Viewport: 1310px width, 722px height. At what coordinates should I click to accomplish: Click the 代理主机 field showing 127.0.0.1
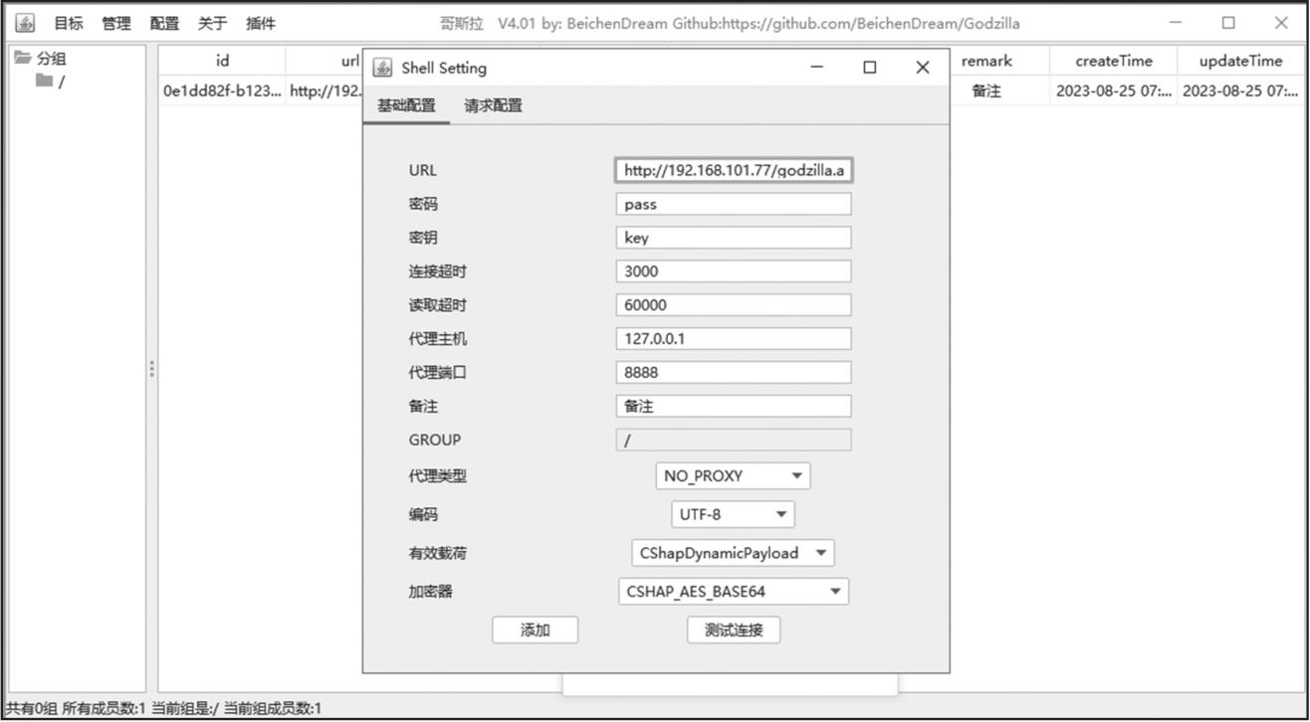coord(734,339)
